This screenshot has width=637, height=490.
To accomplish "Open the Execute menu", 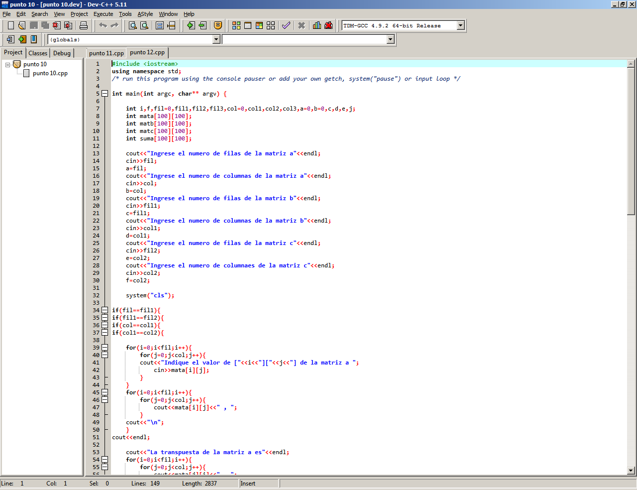I will pyautogui.click(x=103, y=14).
